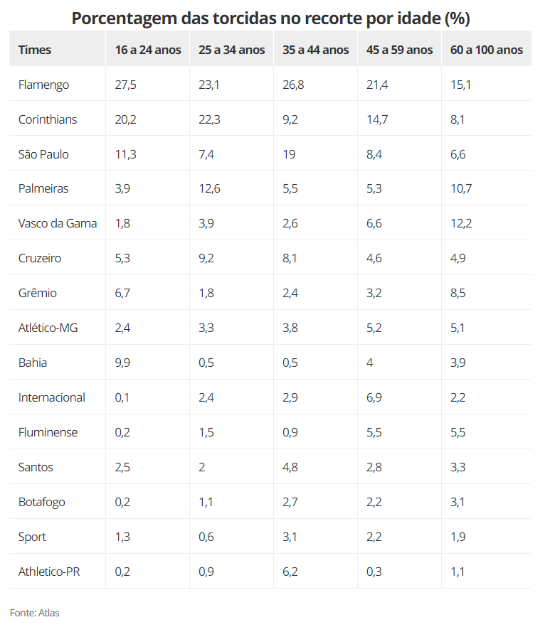
Task: Click the '60 a 100 anos' column header
Action: pyautogui.click(x=487, y=50)
